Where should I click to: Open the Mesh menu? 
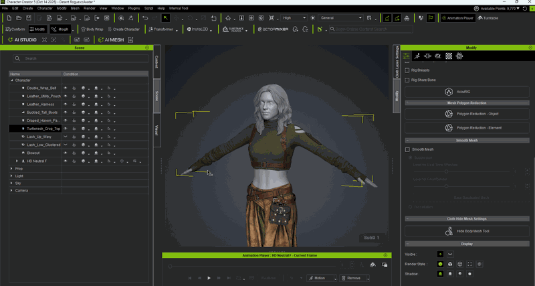[x=75, y=8]
